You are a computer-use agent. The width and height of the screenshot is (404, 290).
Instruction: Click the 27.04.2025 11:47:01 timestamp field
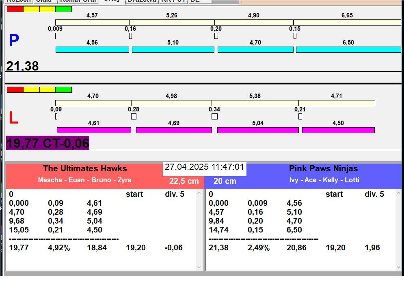[204, 167]
